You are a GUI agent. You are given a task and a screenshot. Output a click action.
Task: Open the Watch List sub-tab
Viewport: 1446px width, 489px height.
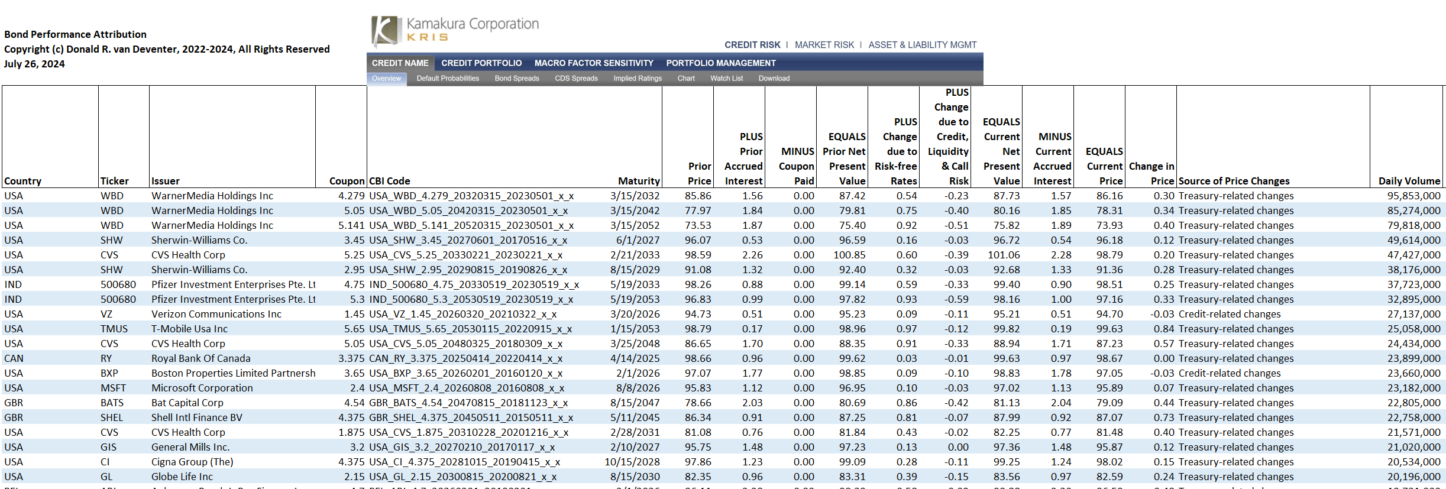coord(726,79)
